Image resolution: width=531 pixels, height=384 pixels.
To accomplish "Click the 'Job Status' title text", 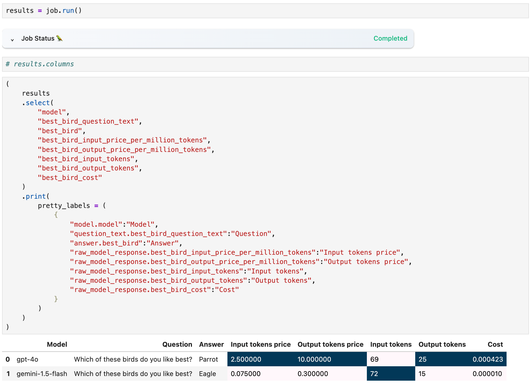I will tap(38, 38).
